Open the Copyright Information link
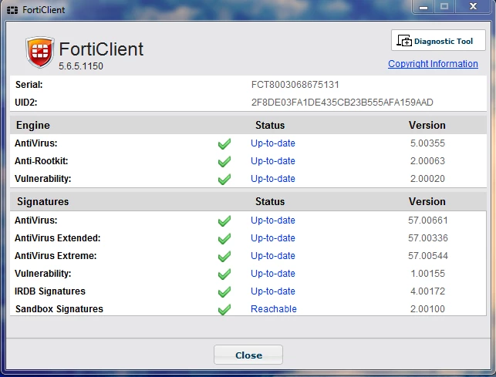 coord(433,64)
